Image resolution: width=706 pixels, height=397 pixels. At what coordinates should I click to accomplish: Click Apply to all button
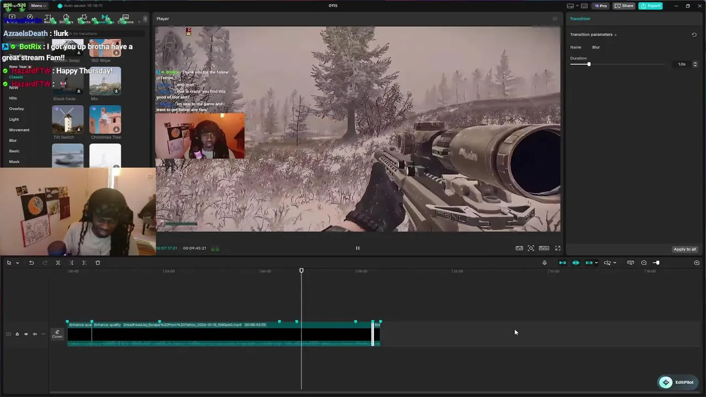(x=684, y=249)
